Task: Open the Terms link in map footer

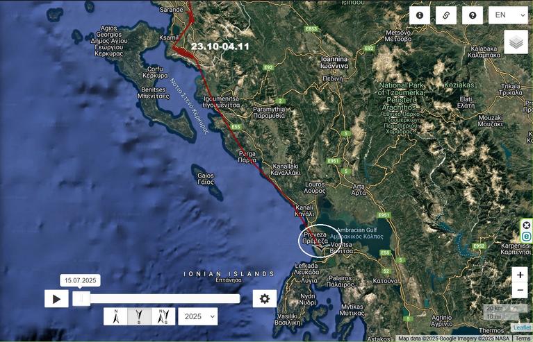Action: [523, 339]
